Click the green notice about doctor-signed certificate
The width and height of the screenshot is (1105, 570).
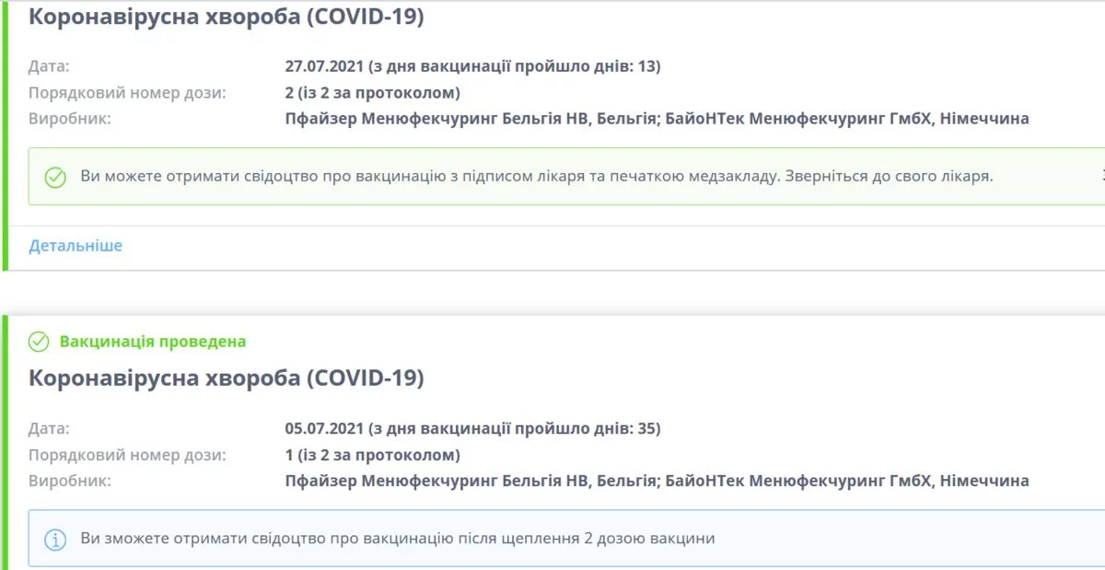[x=537, y=176]
